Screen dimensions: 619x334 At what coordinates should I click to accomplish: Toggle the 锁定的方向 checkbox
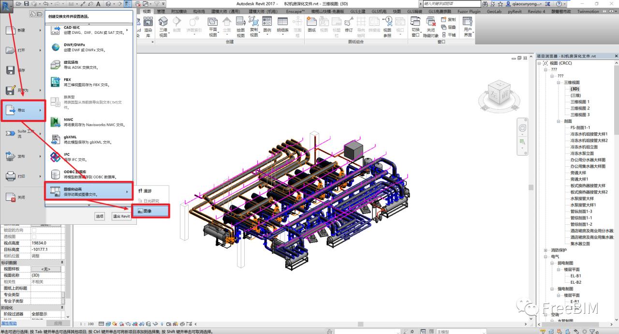pyautogui.click(x=34, y=230)
